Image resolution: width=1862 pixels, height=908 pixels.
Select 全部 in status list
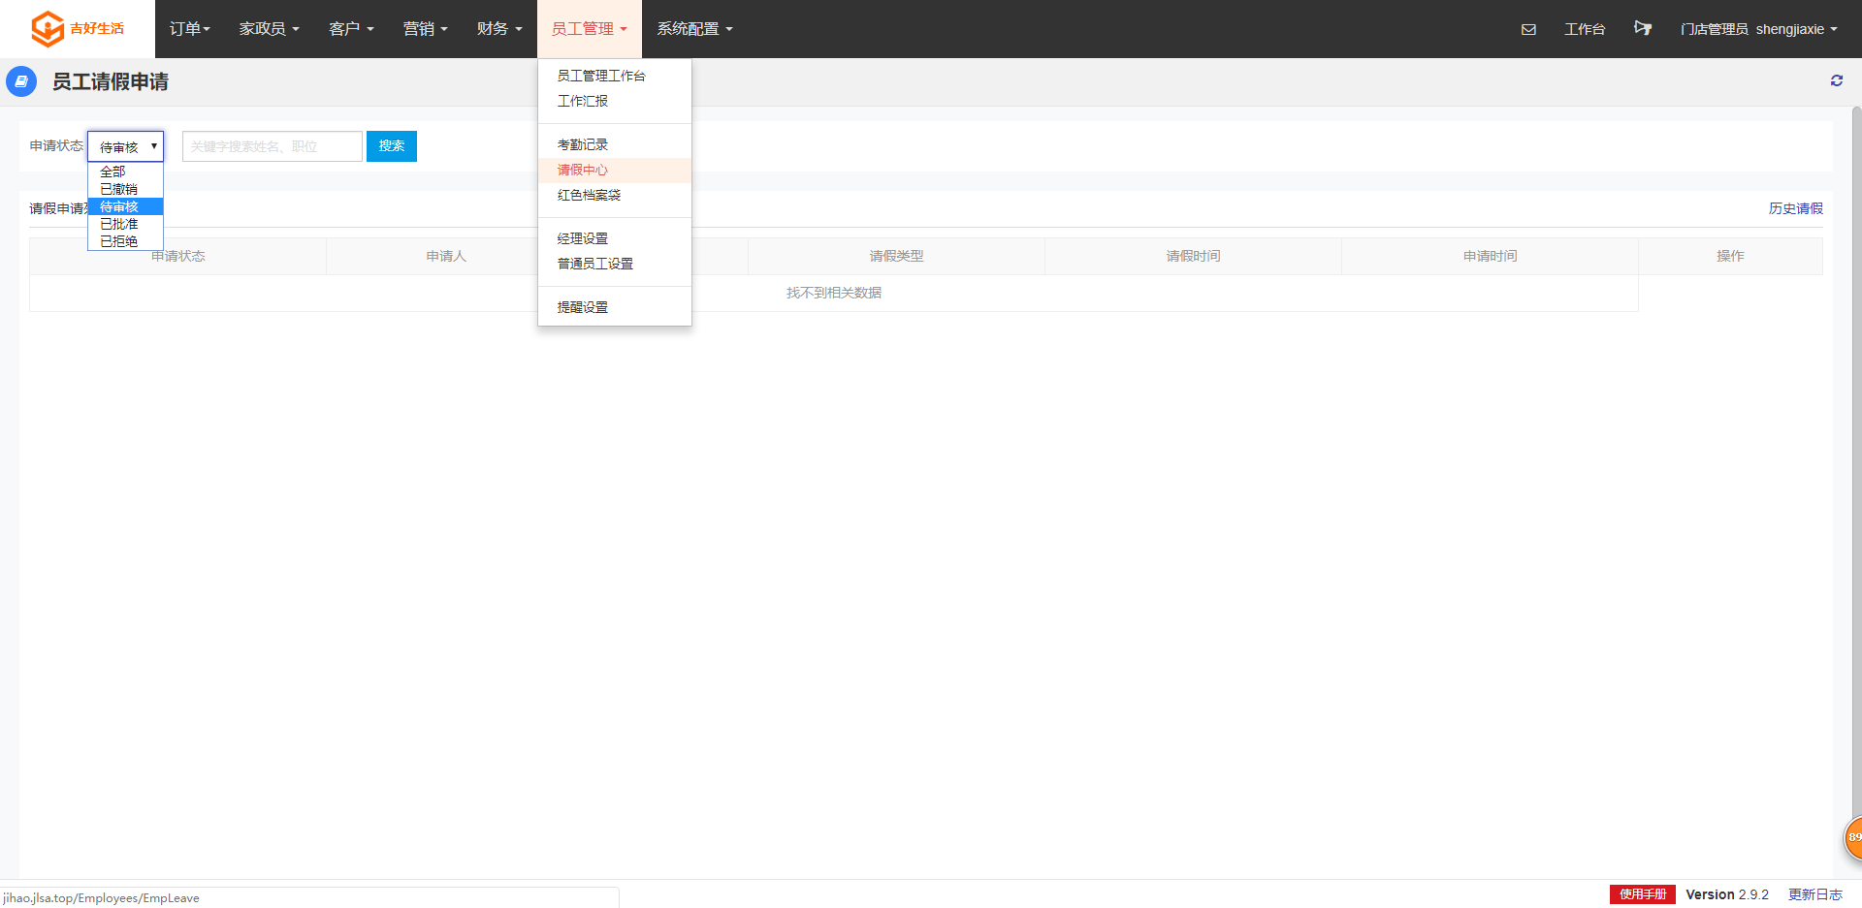pyautogui.click(x=126, y=172)
